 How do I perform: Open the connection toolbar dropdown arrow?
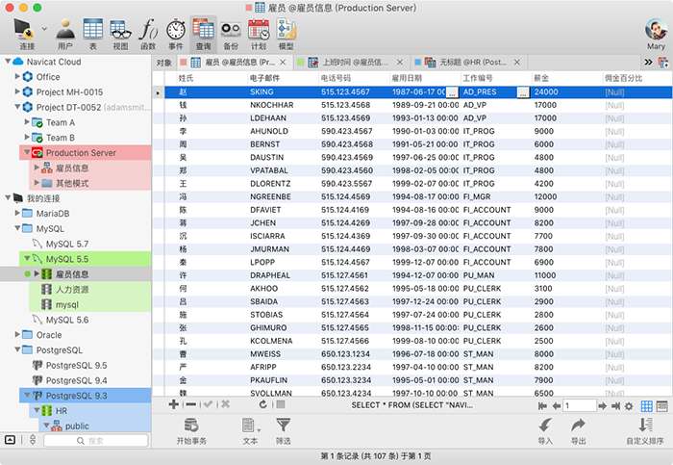pos(44,29)
